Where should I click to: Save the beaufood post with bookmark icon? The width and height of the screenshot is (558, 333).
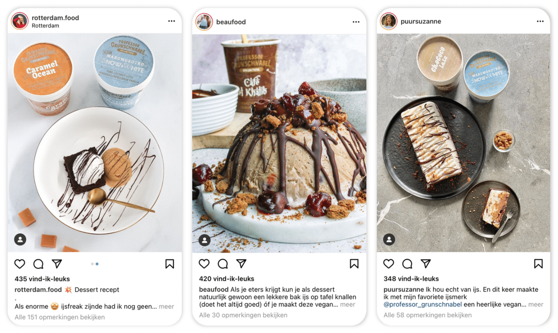[x=354, y=263]
